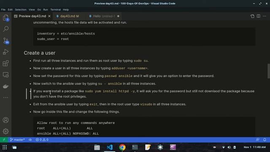Open the Run and Debug view
Screen dimensions: 270x152
(5, 52)
